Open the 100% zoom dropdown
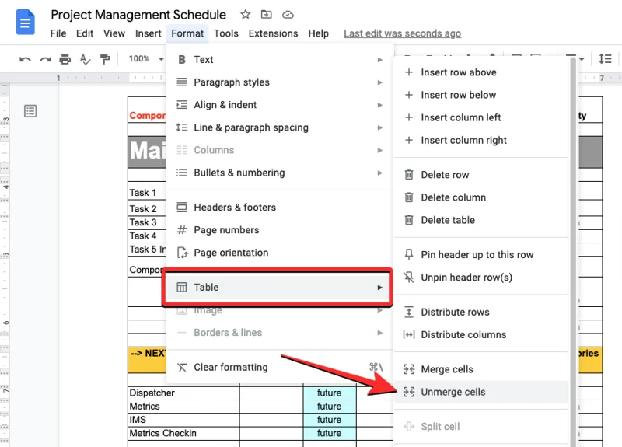The height and width of the screenshot is (447, 622). (x=143, y=59)
